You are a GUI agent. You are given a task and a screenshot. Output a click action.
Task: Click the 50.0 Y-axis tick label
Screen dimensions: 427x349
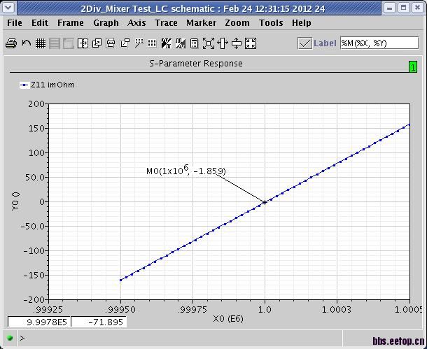click(x=35, y=178)
